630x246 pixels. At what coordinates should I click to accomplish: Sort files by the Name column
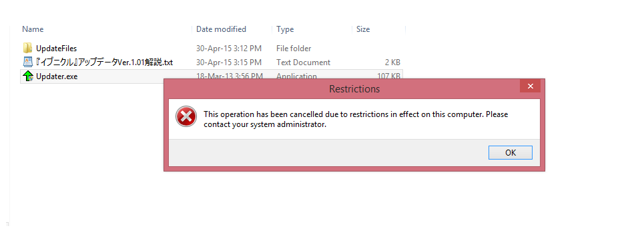pos(33,29)
